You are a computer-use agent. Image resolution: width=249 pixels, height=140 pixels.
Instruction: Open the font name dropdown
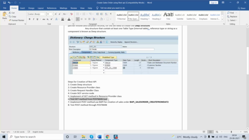coord(45,14)
